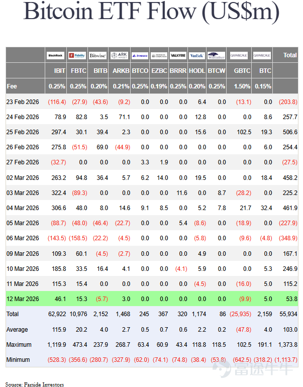Screen dimensions: 303x387
Task: Click the 62,922 IBIT total cell
Action: 57,314
